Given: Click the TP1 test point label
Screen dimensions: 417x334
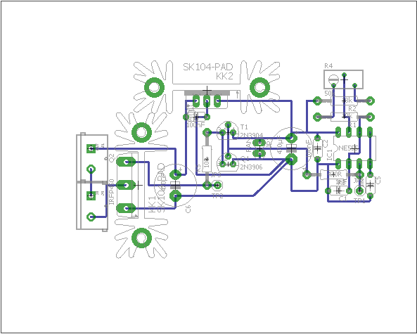Looking at the screenshot, I should click(x=359, y=201).
